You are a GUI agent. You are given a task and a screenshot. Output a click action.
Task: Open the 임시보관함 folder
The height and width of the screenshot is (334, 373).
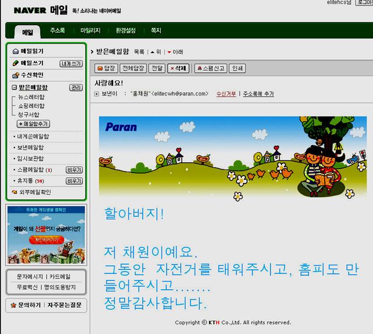pos(30,159)
